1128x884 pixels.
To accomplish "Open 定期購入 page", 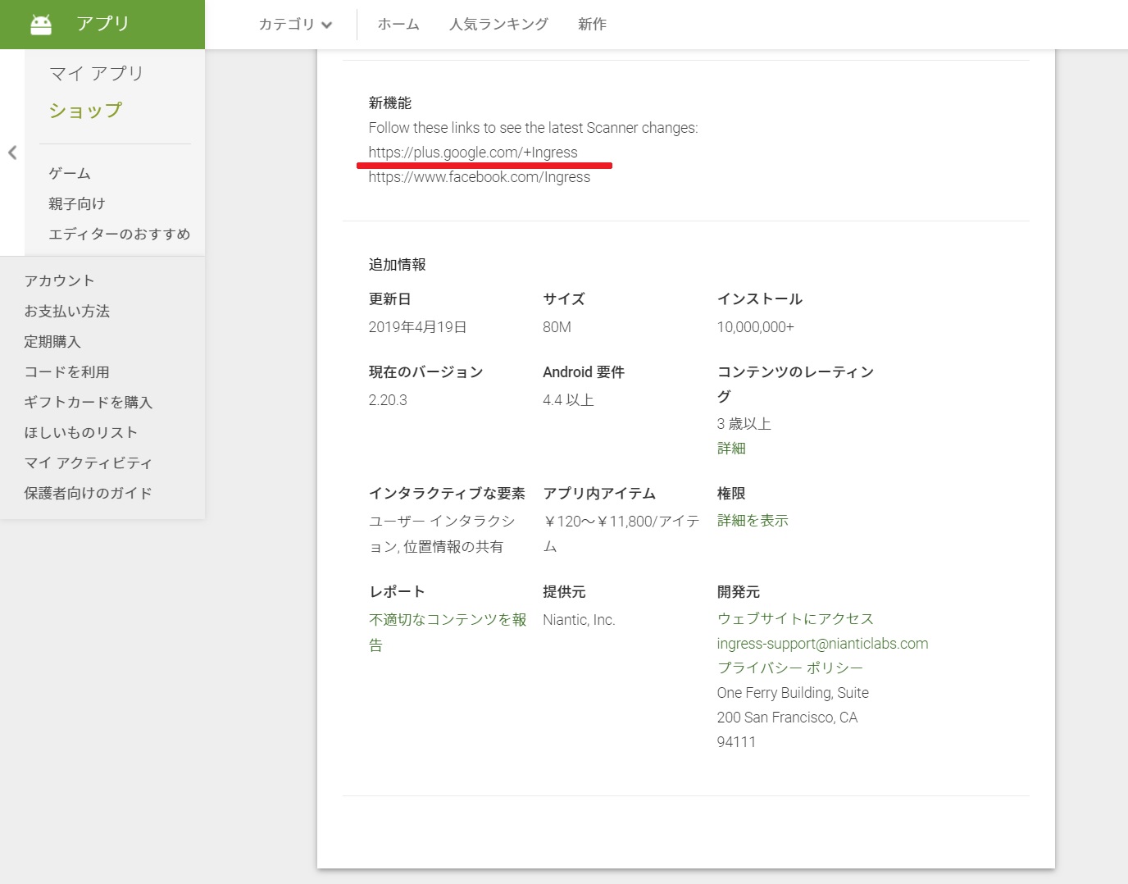I will (x=52, y=341).
